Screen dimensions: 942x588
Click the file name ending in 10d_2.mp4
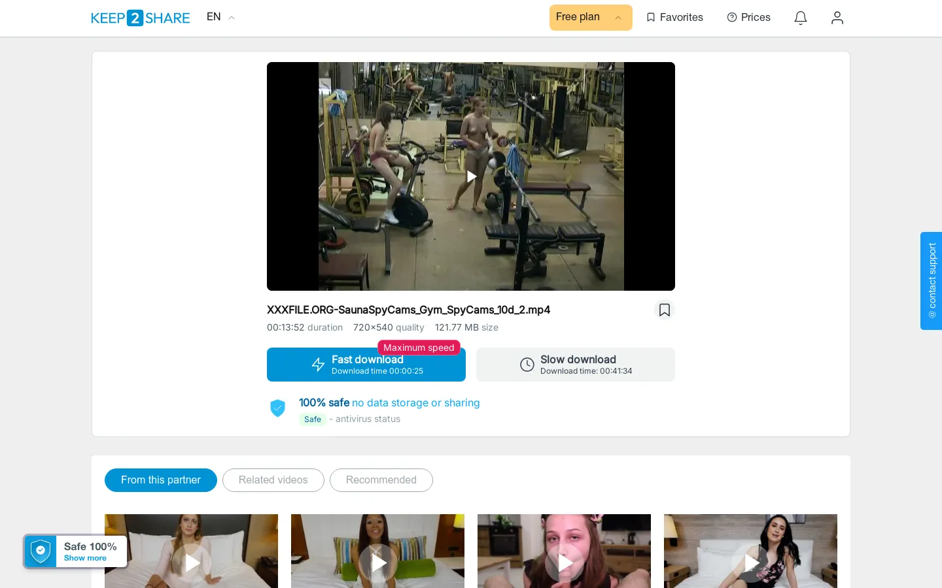[408, 310]
